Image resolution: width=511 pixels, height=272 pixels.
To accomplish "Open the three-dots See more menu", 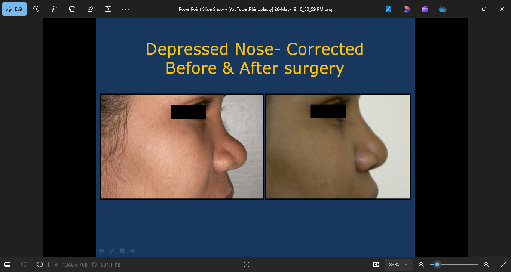I will point(125,9).
